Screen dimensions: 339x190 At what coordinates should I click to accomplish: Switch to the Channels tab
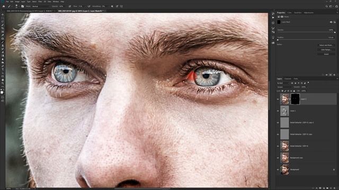(288, 79)
